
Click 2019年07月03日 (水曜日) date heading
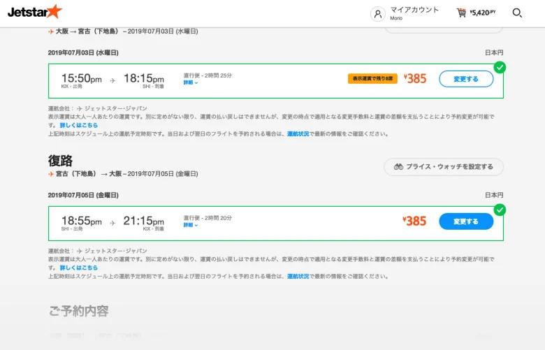83,53
